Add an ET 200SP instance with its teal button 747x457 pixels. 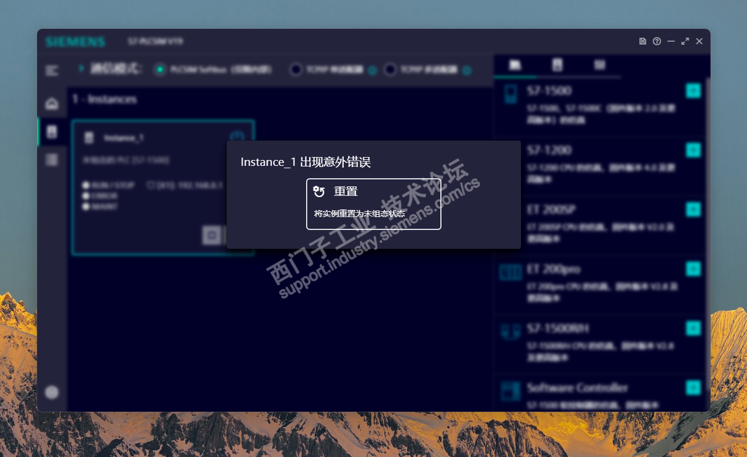tap(693, 209)
